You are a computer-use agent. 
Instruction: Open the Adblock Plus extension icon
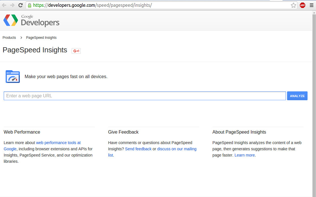coord(302,5)
